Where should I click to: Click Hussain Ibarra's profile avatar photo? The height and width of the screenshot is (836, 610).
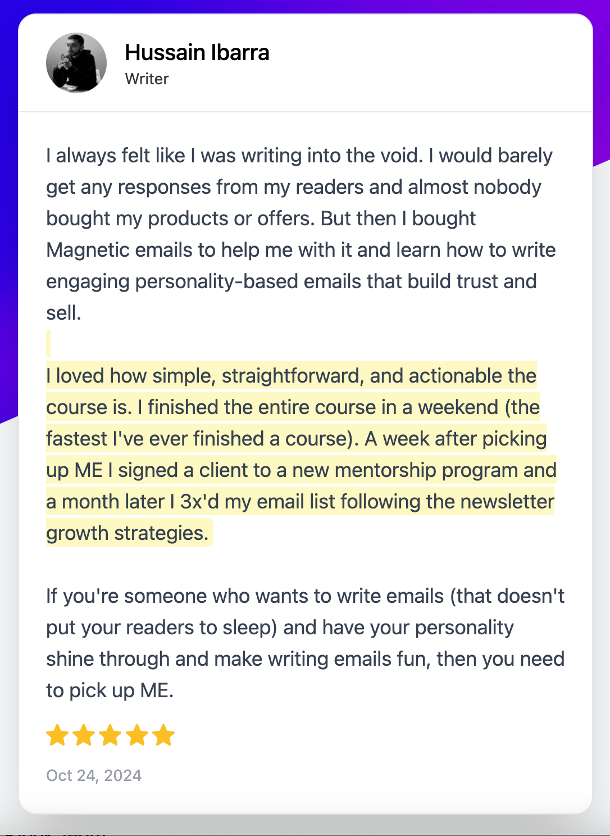point(76,63)
